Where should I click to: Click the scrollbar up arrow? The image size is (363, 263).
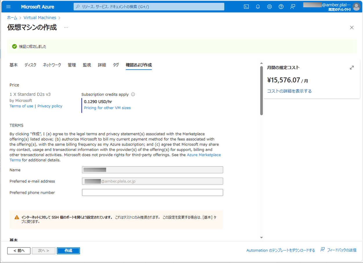click(262, 63)
